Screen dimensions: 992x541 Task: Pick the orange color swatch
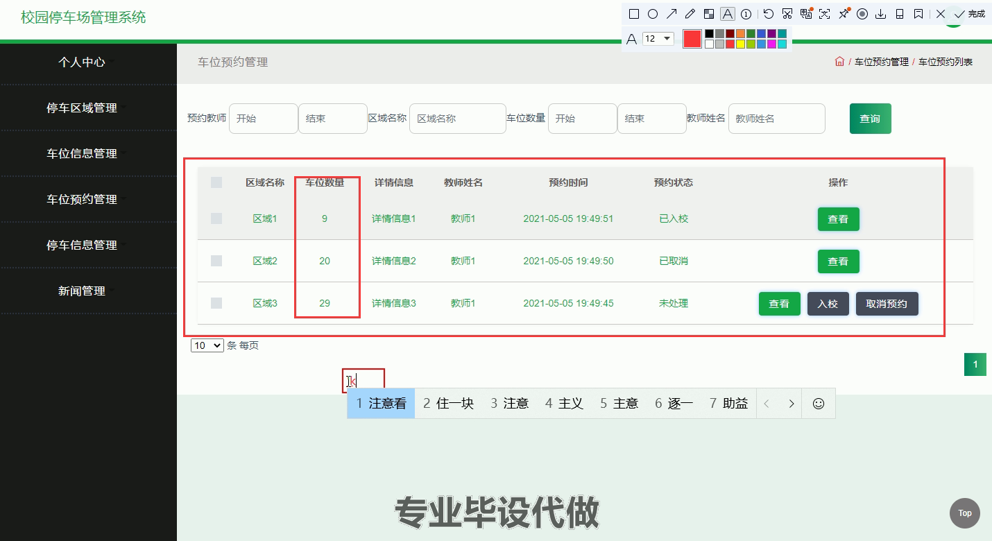coord(740,33)
